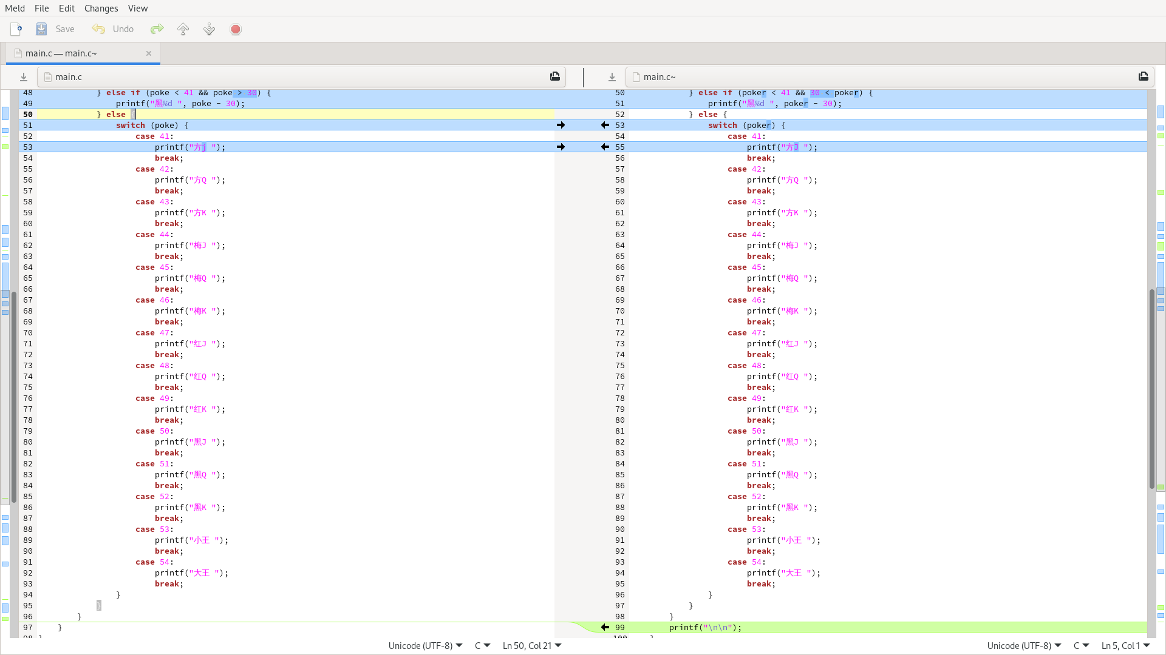Close the main.c — main.c~ tab
The width and height of the screenshot is (1166, 655).
tap(149, 53)
